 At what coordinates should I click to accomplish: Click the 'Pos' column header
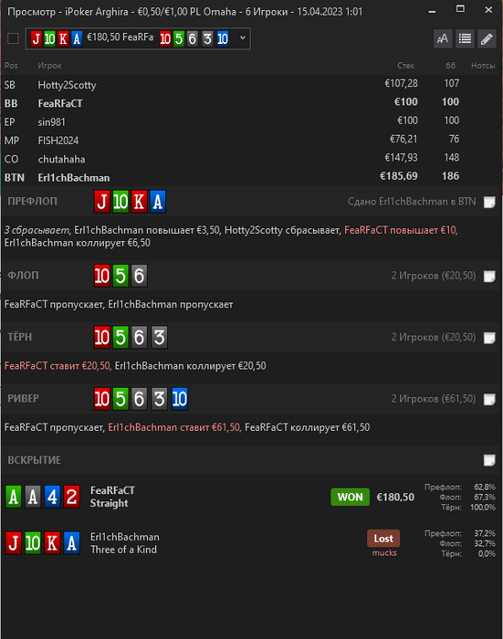[11, 65]
